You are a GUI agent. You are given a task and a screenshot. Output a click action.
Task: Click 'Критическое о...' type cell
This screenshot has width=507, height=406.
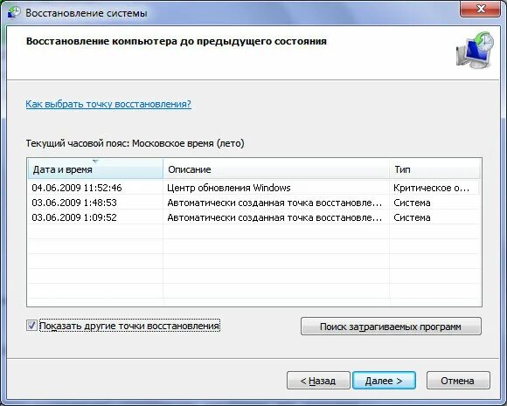(x=431, y=188)
